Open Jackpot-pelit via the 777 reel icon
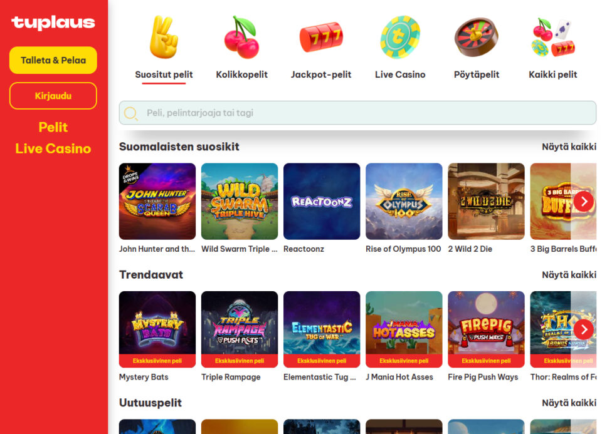 (321, 37)
